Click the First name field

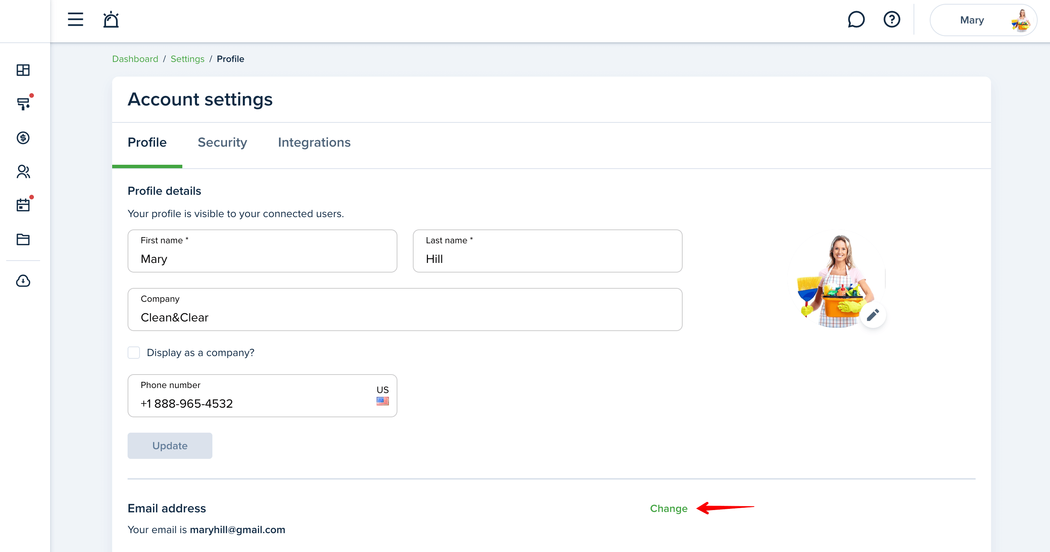tap(262, 251)
